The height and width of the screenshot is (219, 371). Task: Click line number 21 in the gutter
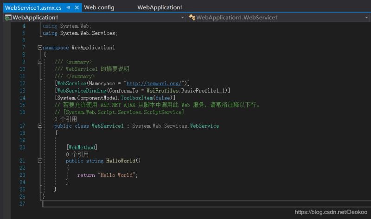[x=22, y=161]
